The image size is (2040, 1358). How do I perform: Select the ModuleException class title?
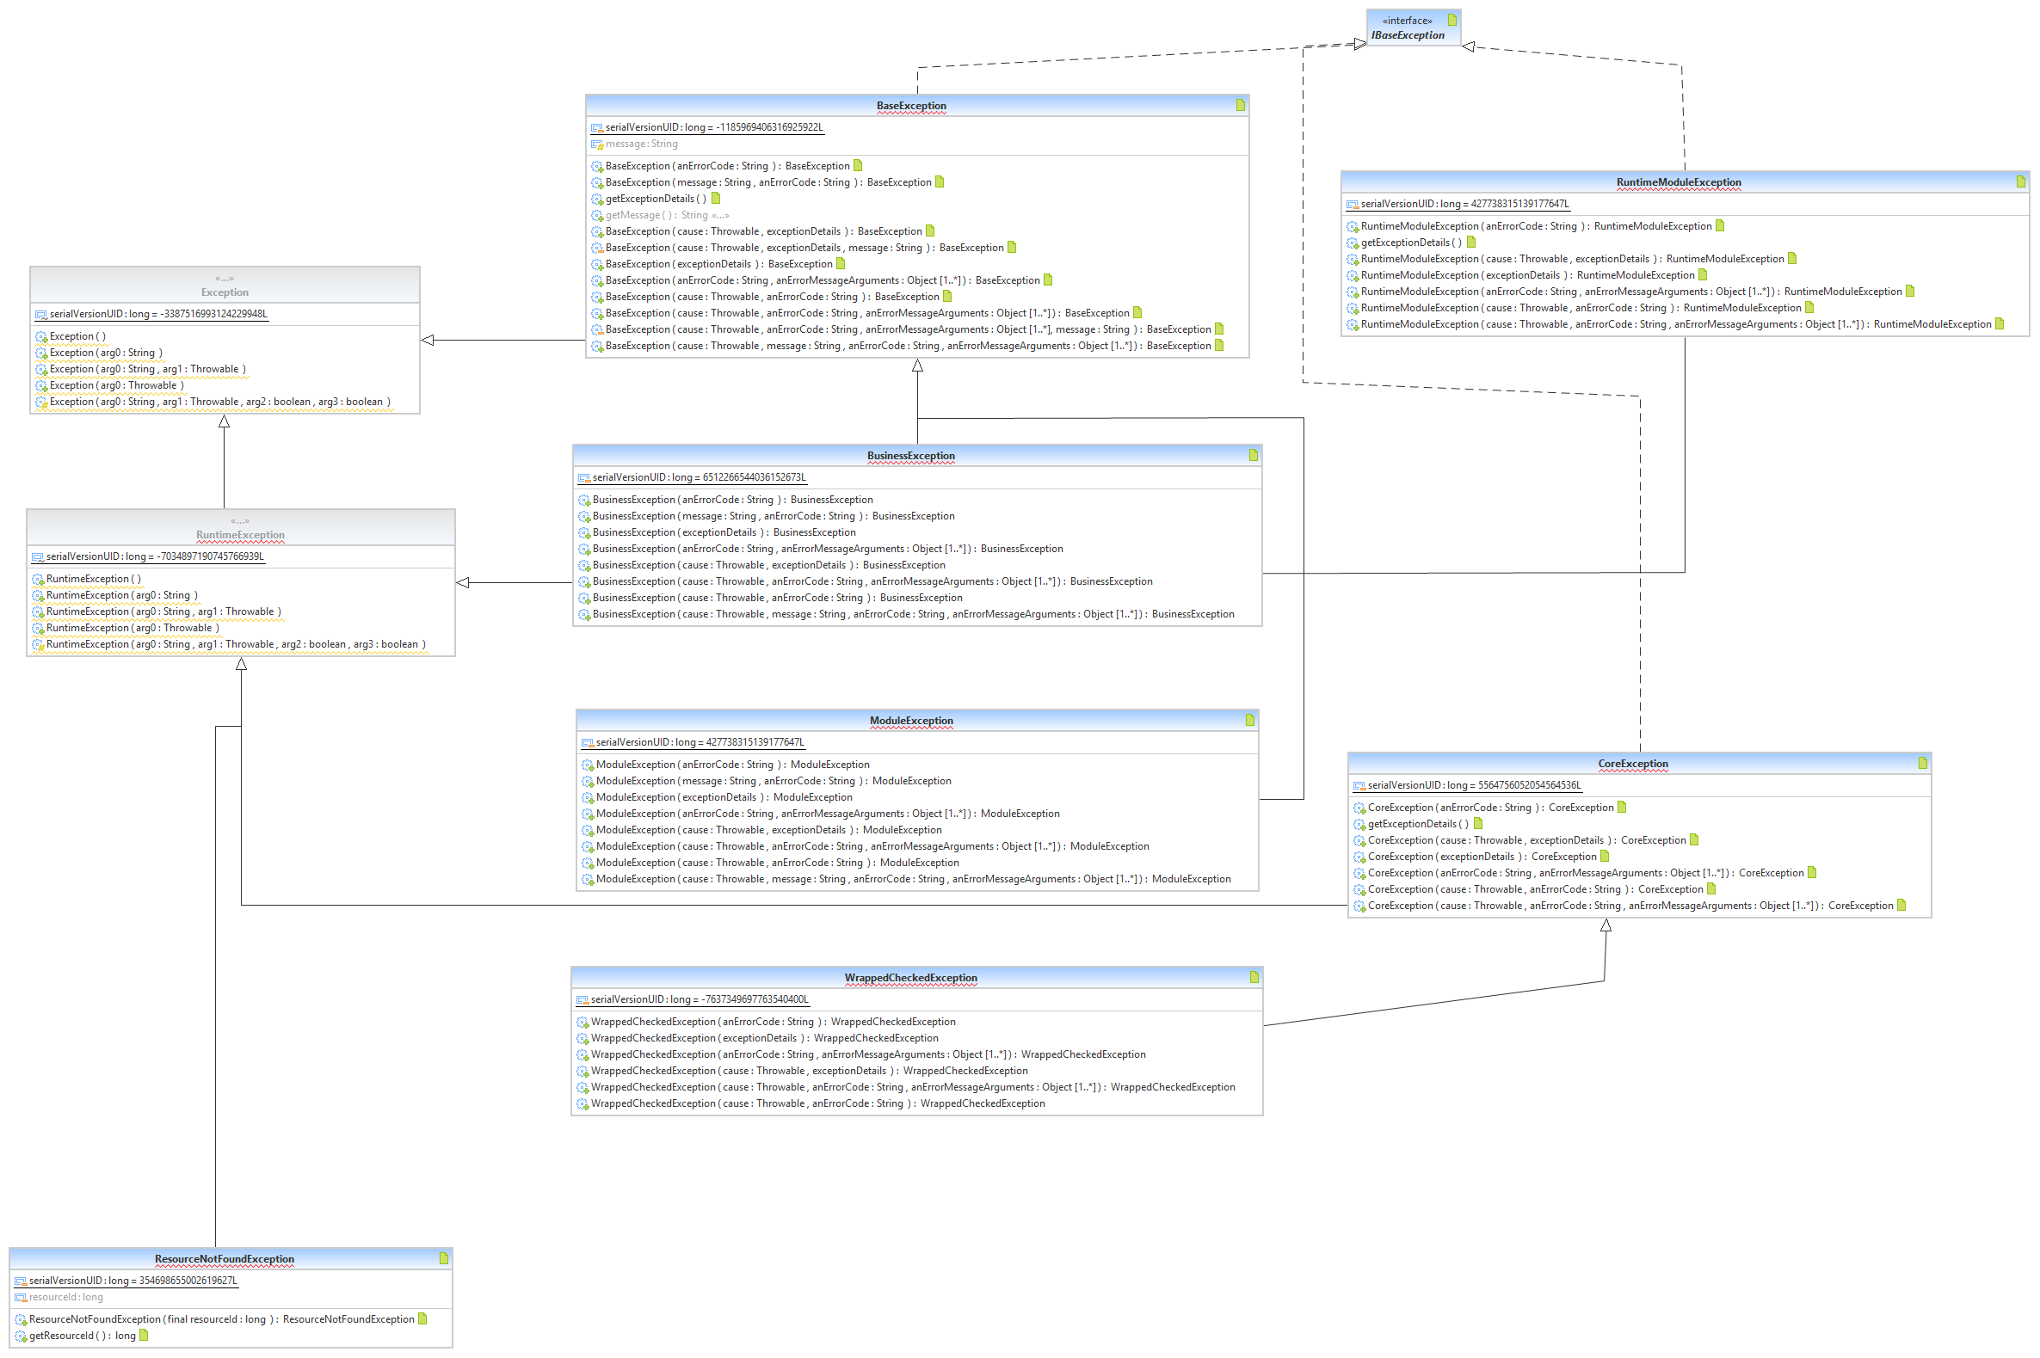pyautogui.click(x=911, y=721)
